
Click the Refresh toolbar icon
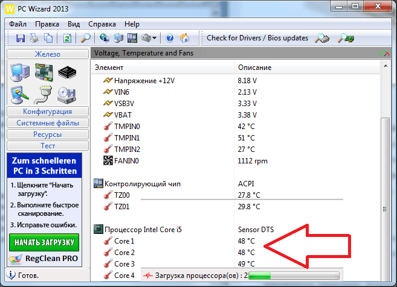[x=66, y=38]
